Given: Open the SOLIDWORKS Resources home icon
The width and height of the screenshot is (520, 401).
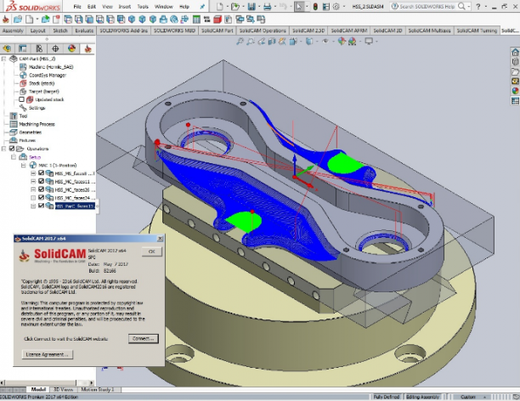Looking at the screenshot, I should coord(515,53).
